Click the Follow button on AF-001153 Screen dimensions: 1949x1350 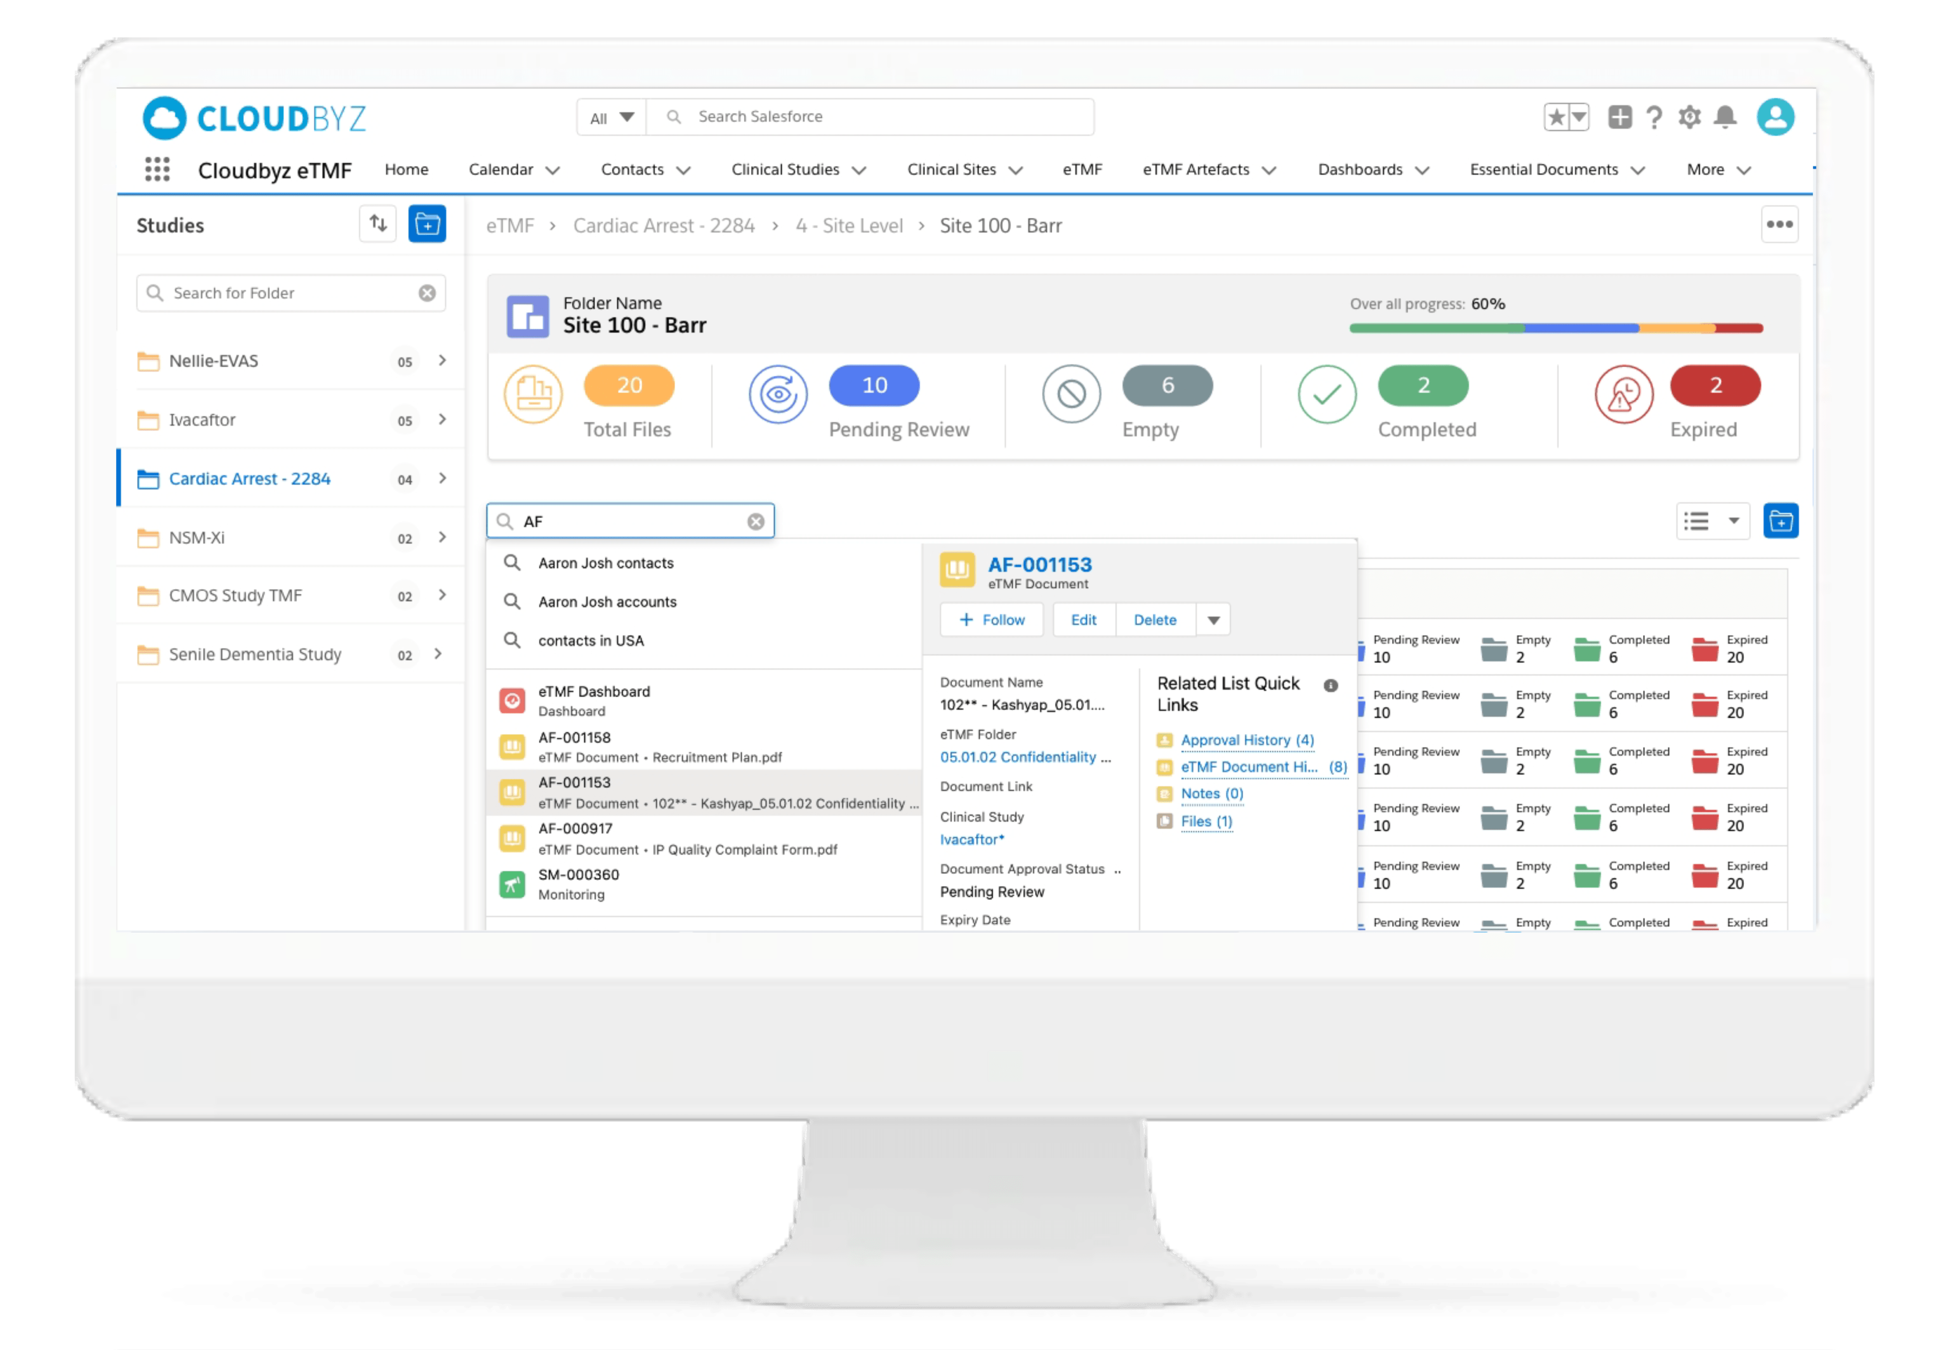pyautogui.click(x=991, y=620)
